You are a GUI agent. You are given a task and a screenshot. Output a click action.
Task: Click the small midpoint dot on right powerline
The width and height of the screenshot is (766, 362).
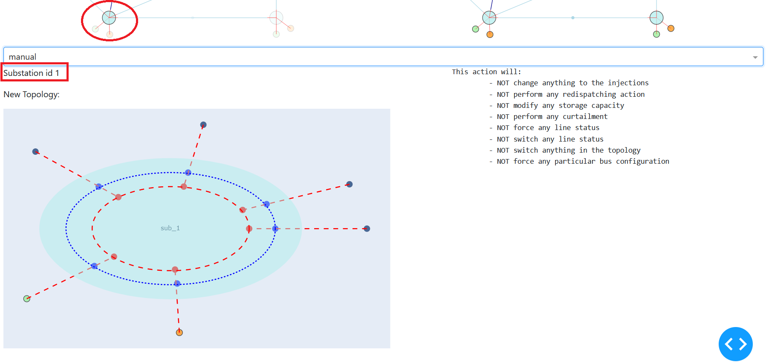pos(573,18)
